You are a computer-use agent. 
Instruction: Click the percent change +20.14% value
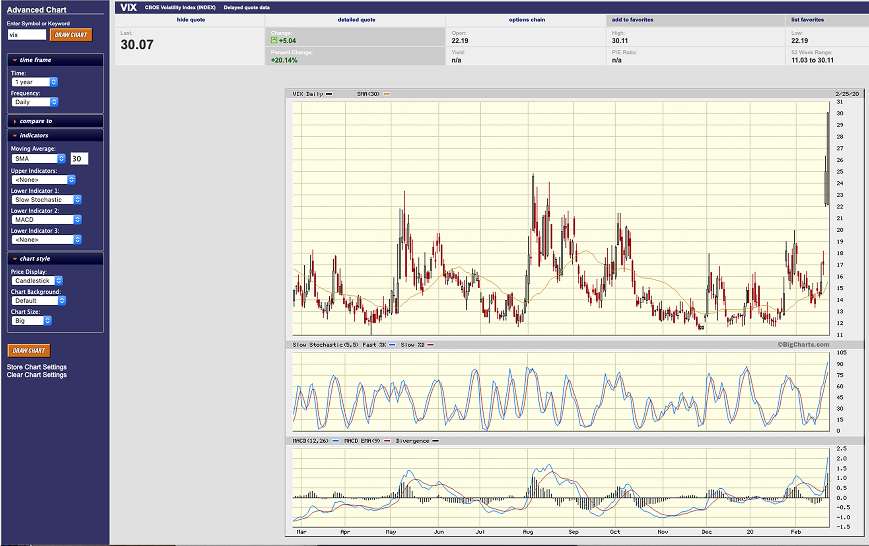point(284,60)
